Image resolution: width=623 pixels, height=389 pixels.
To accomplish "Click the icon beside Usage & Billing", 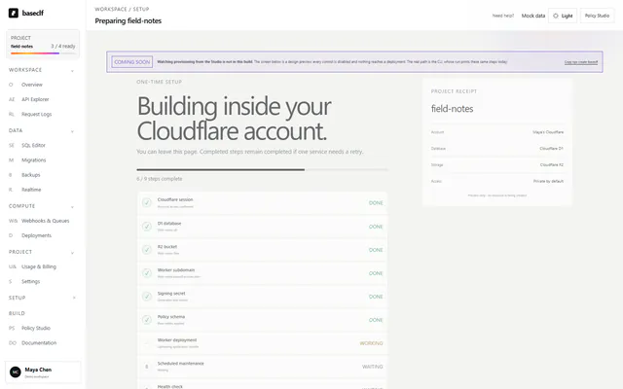I will (13, 266).
